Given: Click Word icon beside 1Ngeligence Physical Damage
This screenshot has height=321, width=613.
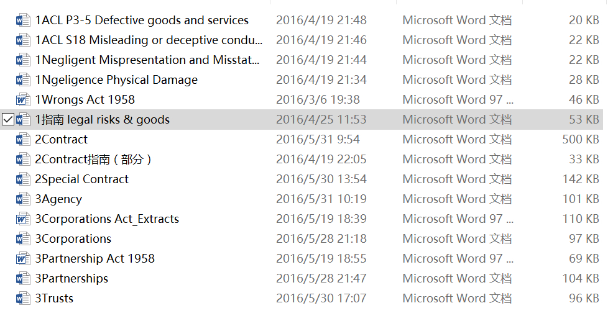Looking at the screenshot, I should pos(23,80).
